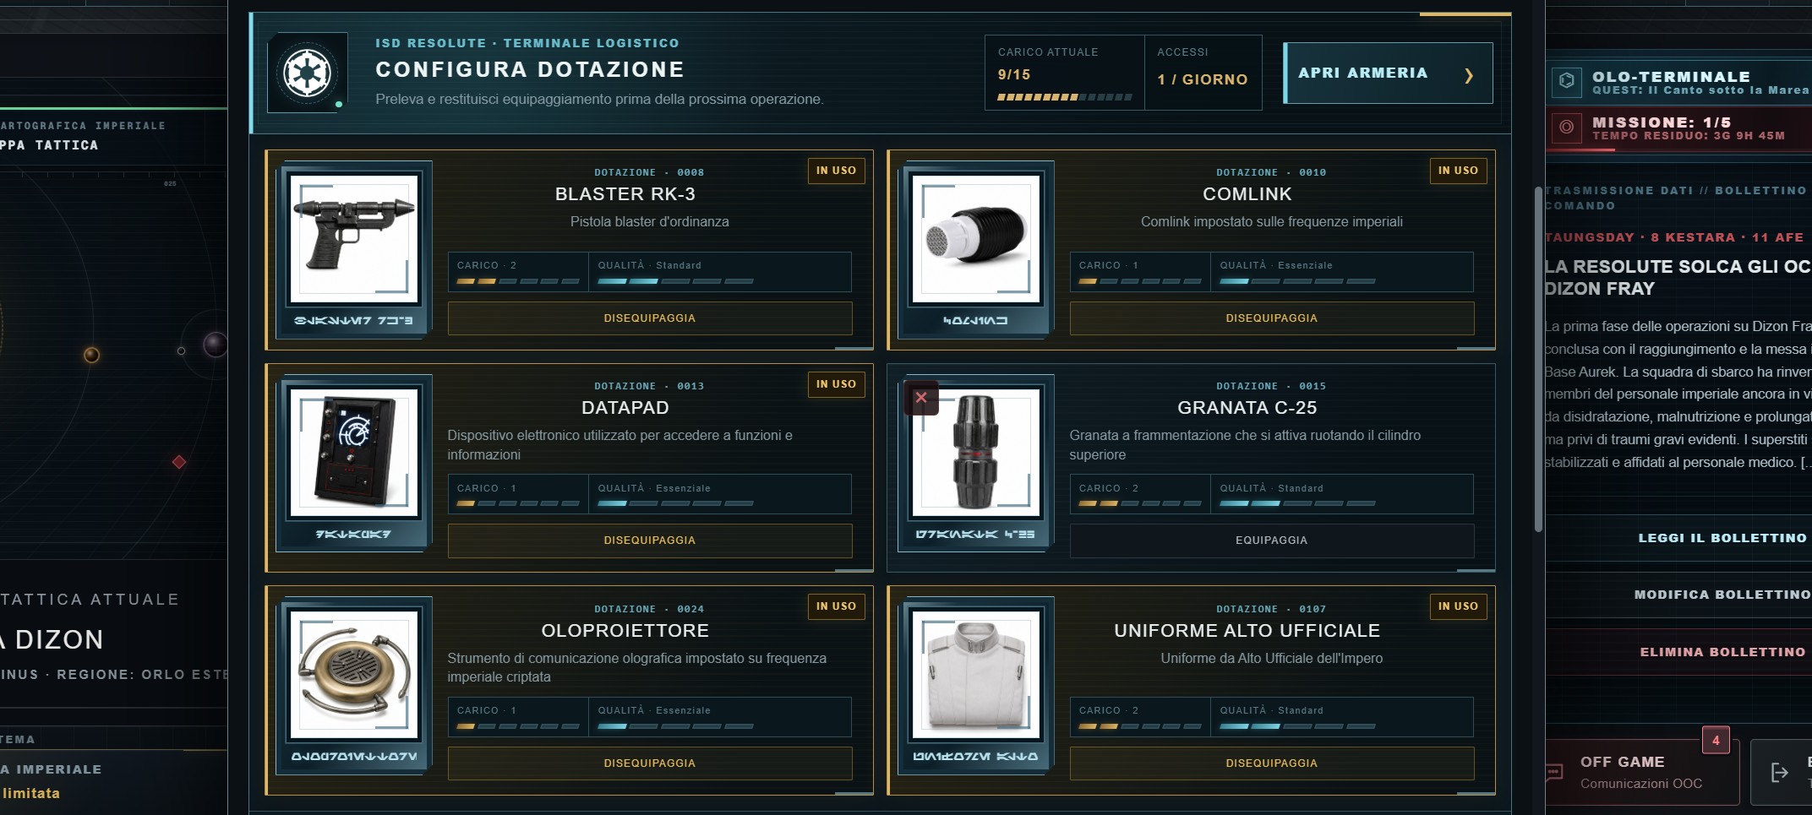Viewport: 1812px width, 815px height.
Task: Click the Datapad item thumbnail
Action: (354, 452)
